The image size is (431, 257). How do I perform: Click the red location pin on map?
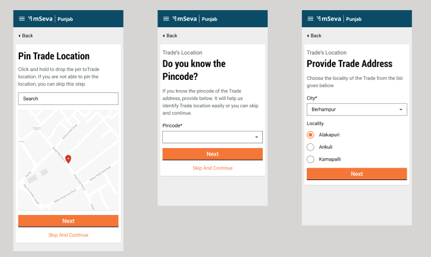point(68,159)
